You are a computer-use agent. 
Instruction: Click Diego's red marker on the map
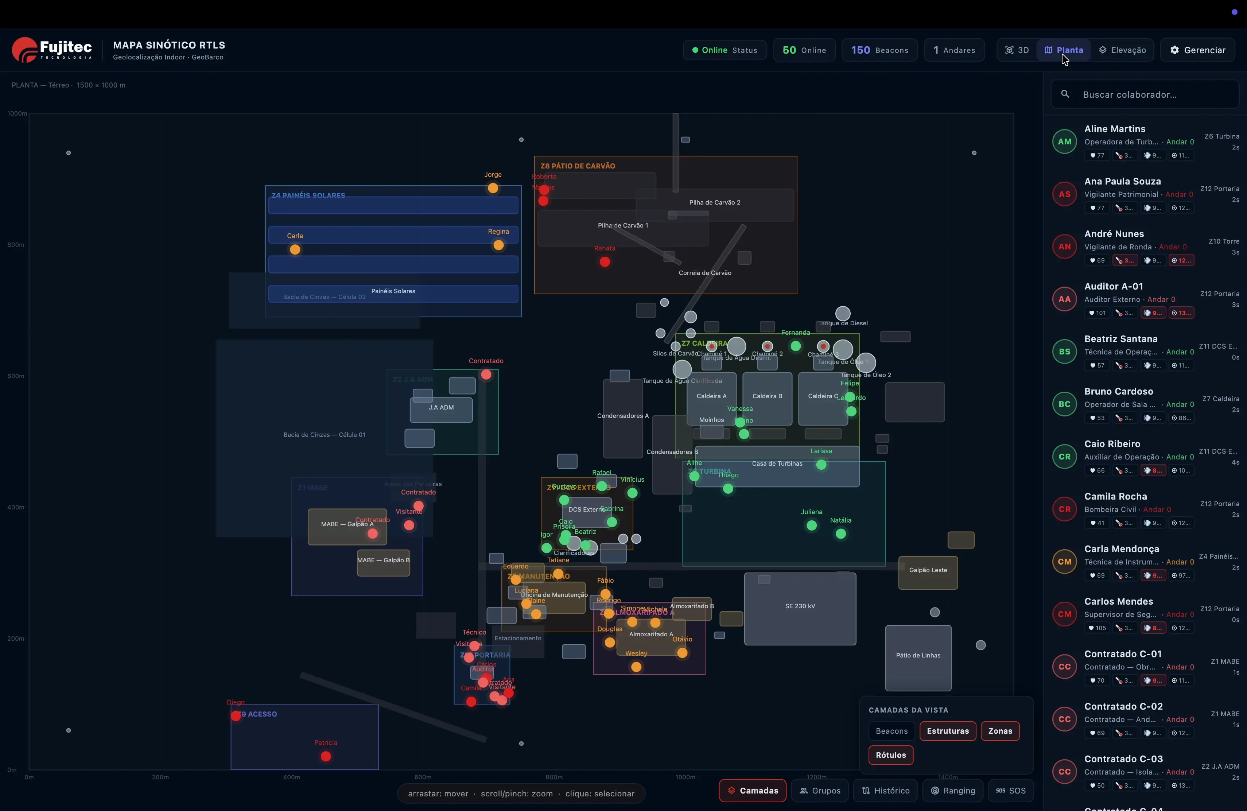[236, 716]
